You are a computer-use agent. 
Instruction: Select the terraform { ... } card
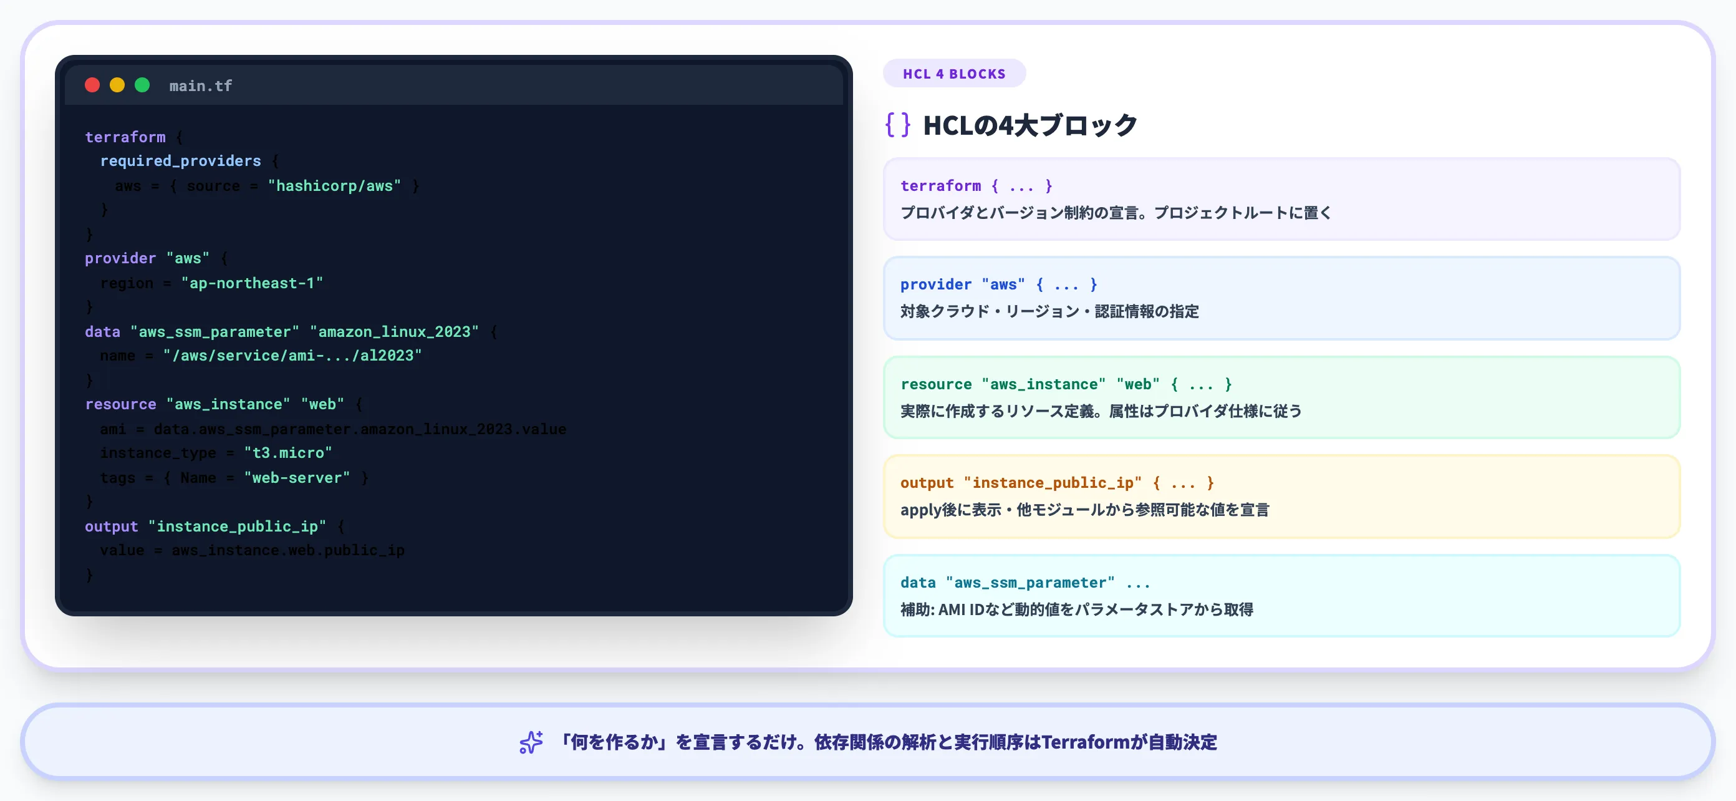[1281, 199]
